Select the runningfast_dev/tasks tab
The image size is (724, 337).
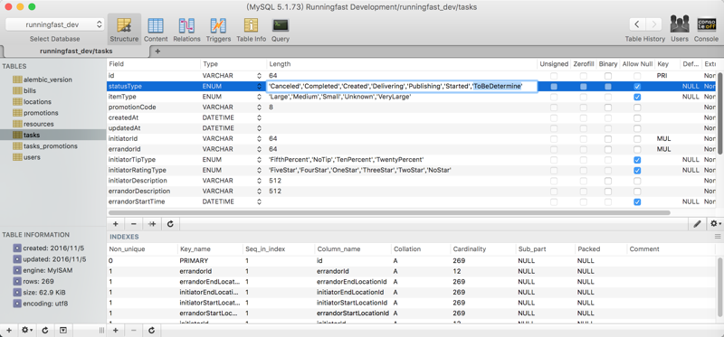[75, 51]
